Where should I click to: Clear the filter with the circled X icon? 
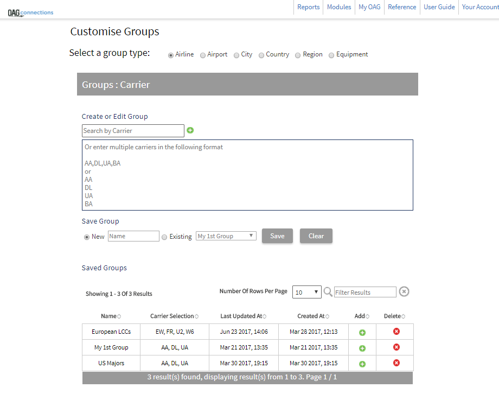(x=404, y=291)
